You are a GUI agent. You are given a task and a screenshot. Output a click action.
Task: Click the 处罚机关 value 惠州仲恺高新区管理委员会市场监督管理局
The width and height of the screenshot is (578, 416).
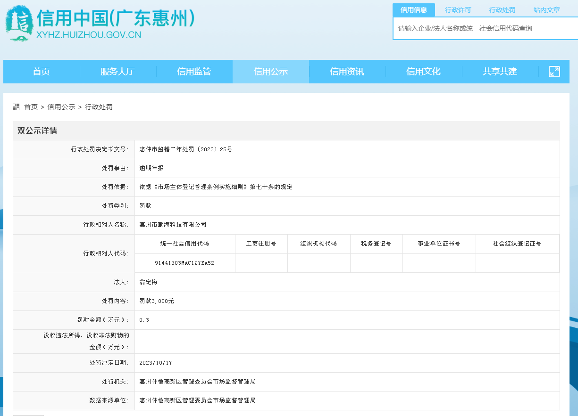click(x=198, y=382)
